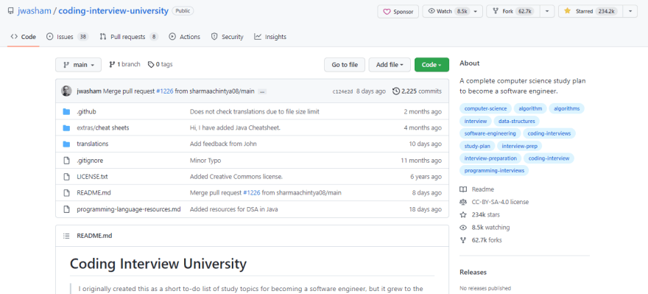Click the README.md table of contents icon
The image size is (648, 294).
tap(66, 236)
